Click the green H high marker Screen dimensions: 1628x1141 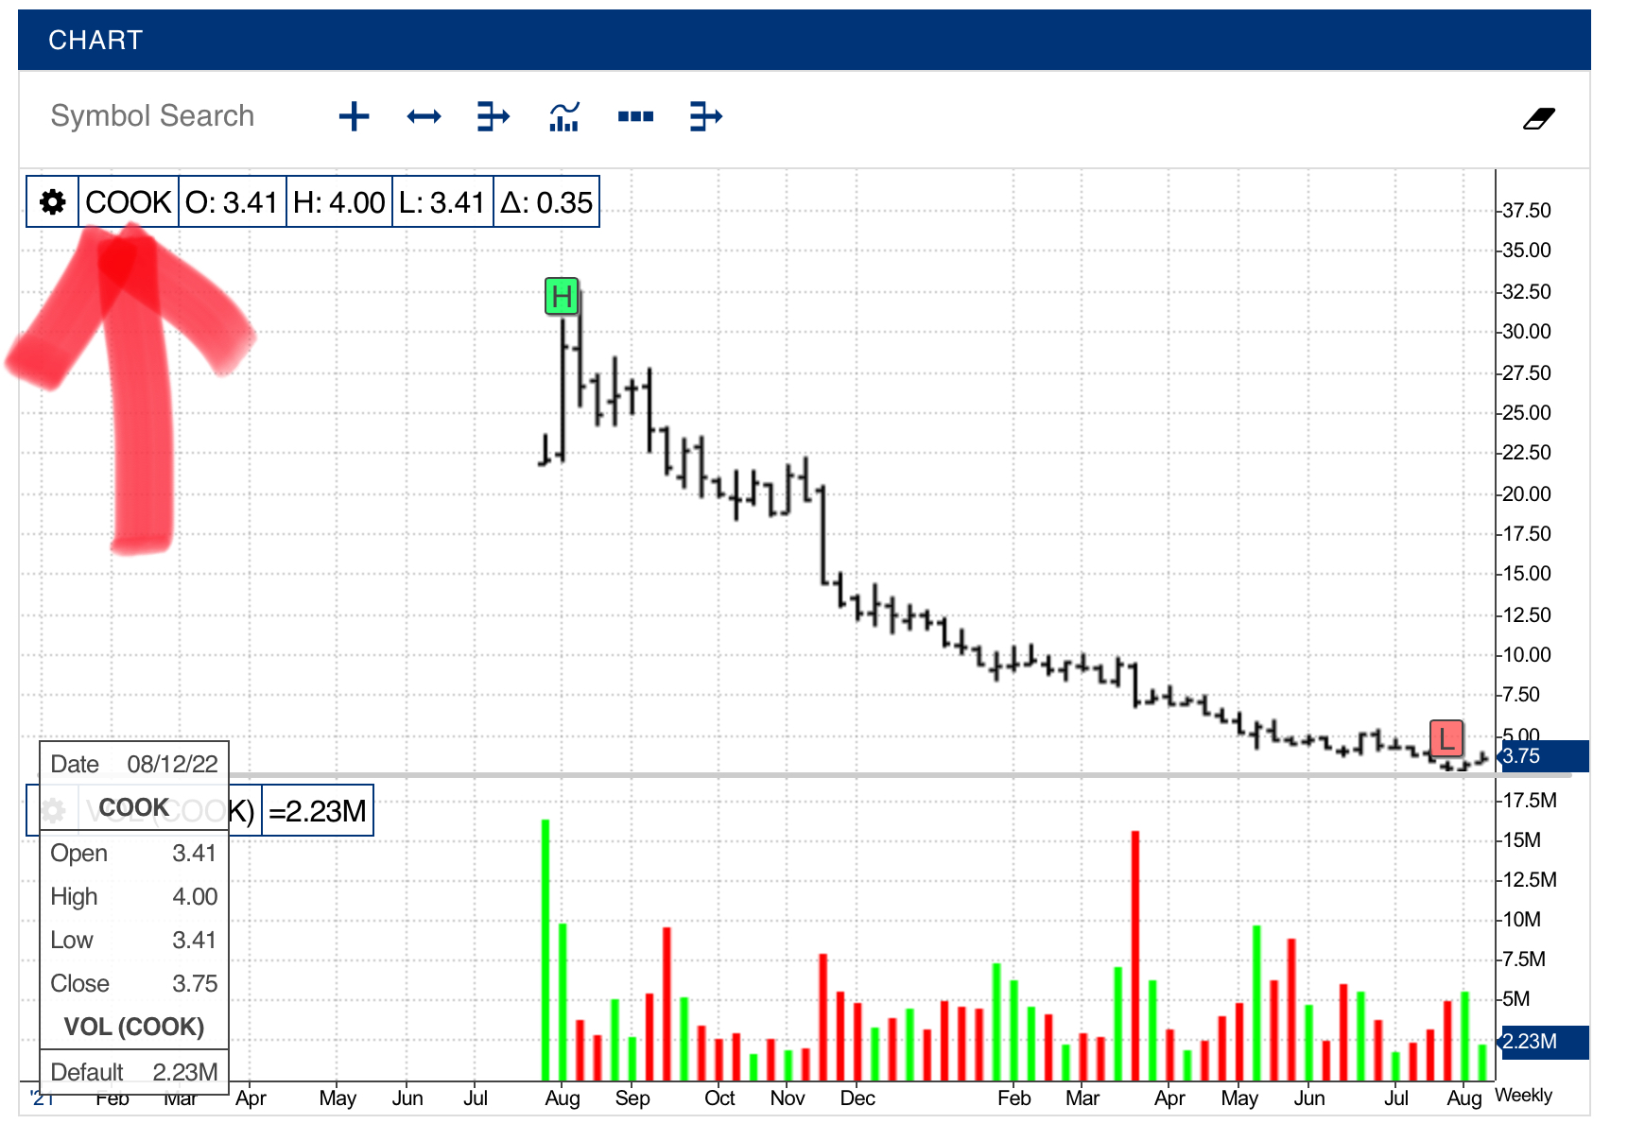[x=562, y=297]
